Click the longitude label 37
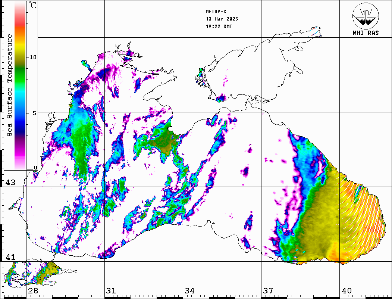392x299 pixels. tap(268, 291)
